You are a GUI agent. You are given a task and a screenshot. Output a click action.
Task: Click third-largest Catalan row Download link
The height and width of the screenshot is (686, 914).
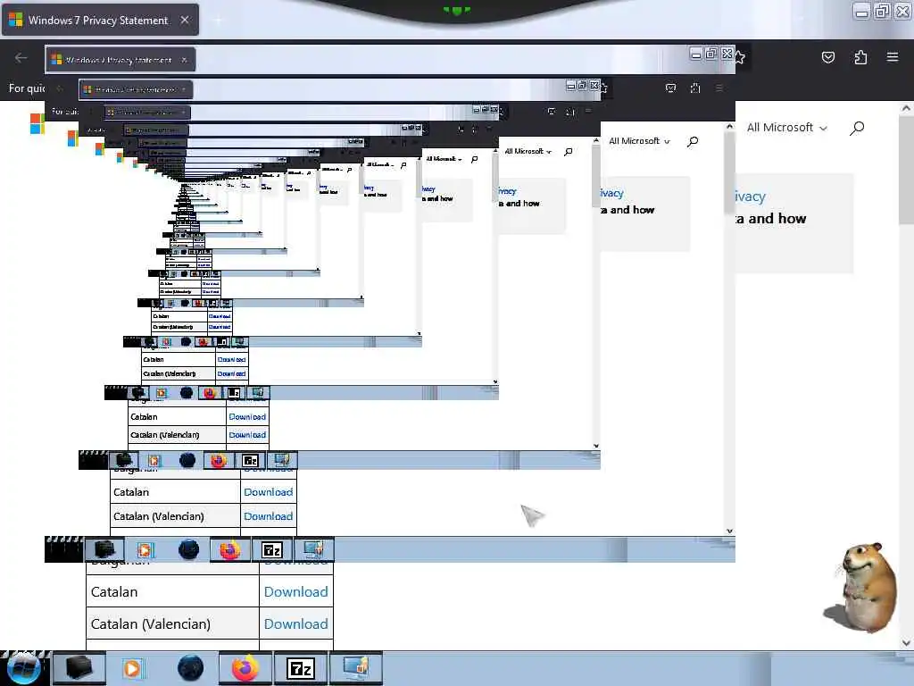point(247,416)
